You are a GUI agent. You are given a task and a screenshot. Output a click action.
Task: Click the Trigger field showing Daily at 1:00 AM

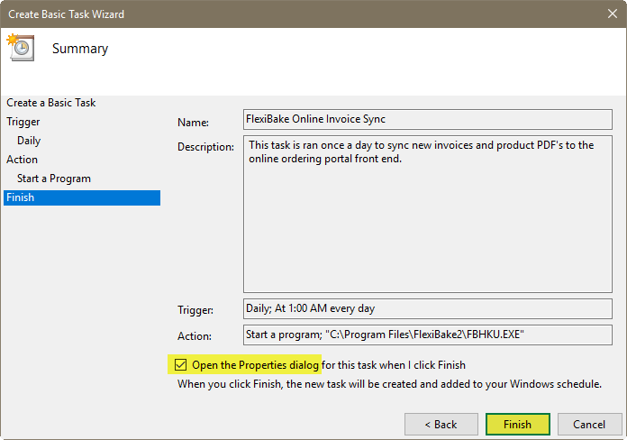[428, 308]
